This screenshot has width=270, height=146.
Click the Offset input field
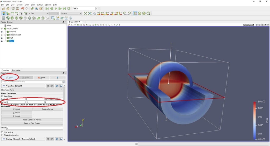click(x=35, y=128)
